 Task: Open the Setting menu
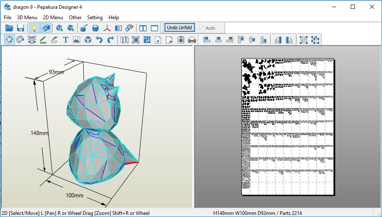tap(95, 18)
